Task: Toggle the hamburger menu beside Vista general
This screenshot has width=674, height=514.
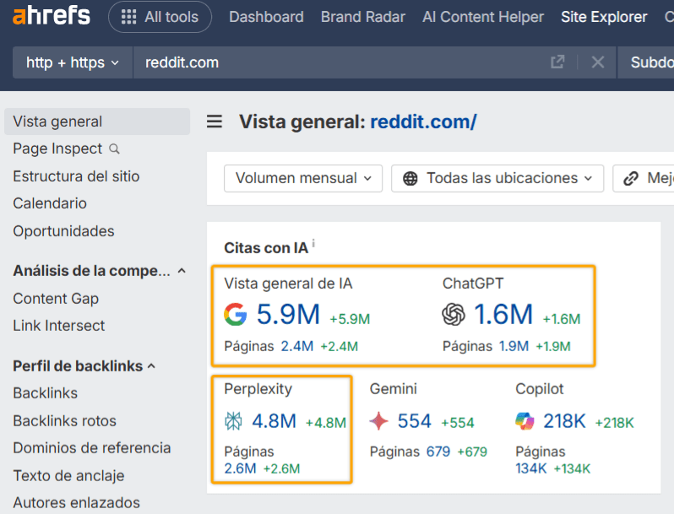Action: 215,122
